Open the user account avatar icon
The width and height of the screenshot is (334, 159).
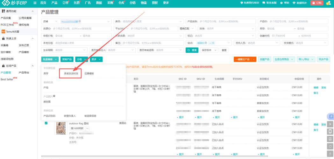pyautogui.click(x=328, y=3)
